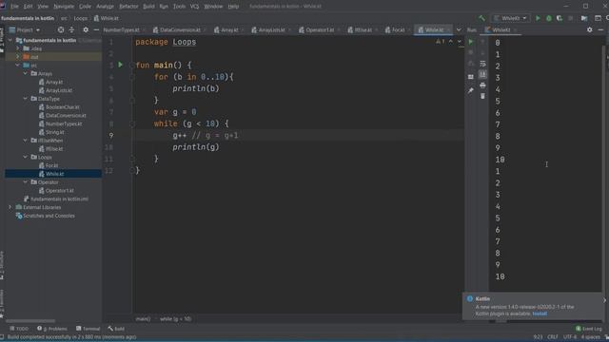
Task: Open the TODO tool window
Action: coord(19,329)
